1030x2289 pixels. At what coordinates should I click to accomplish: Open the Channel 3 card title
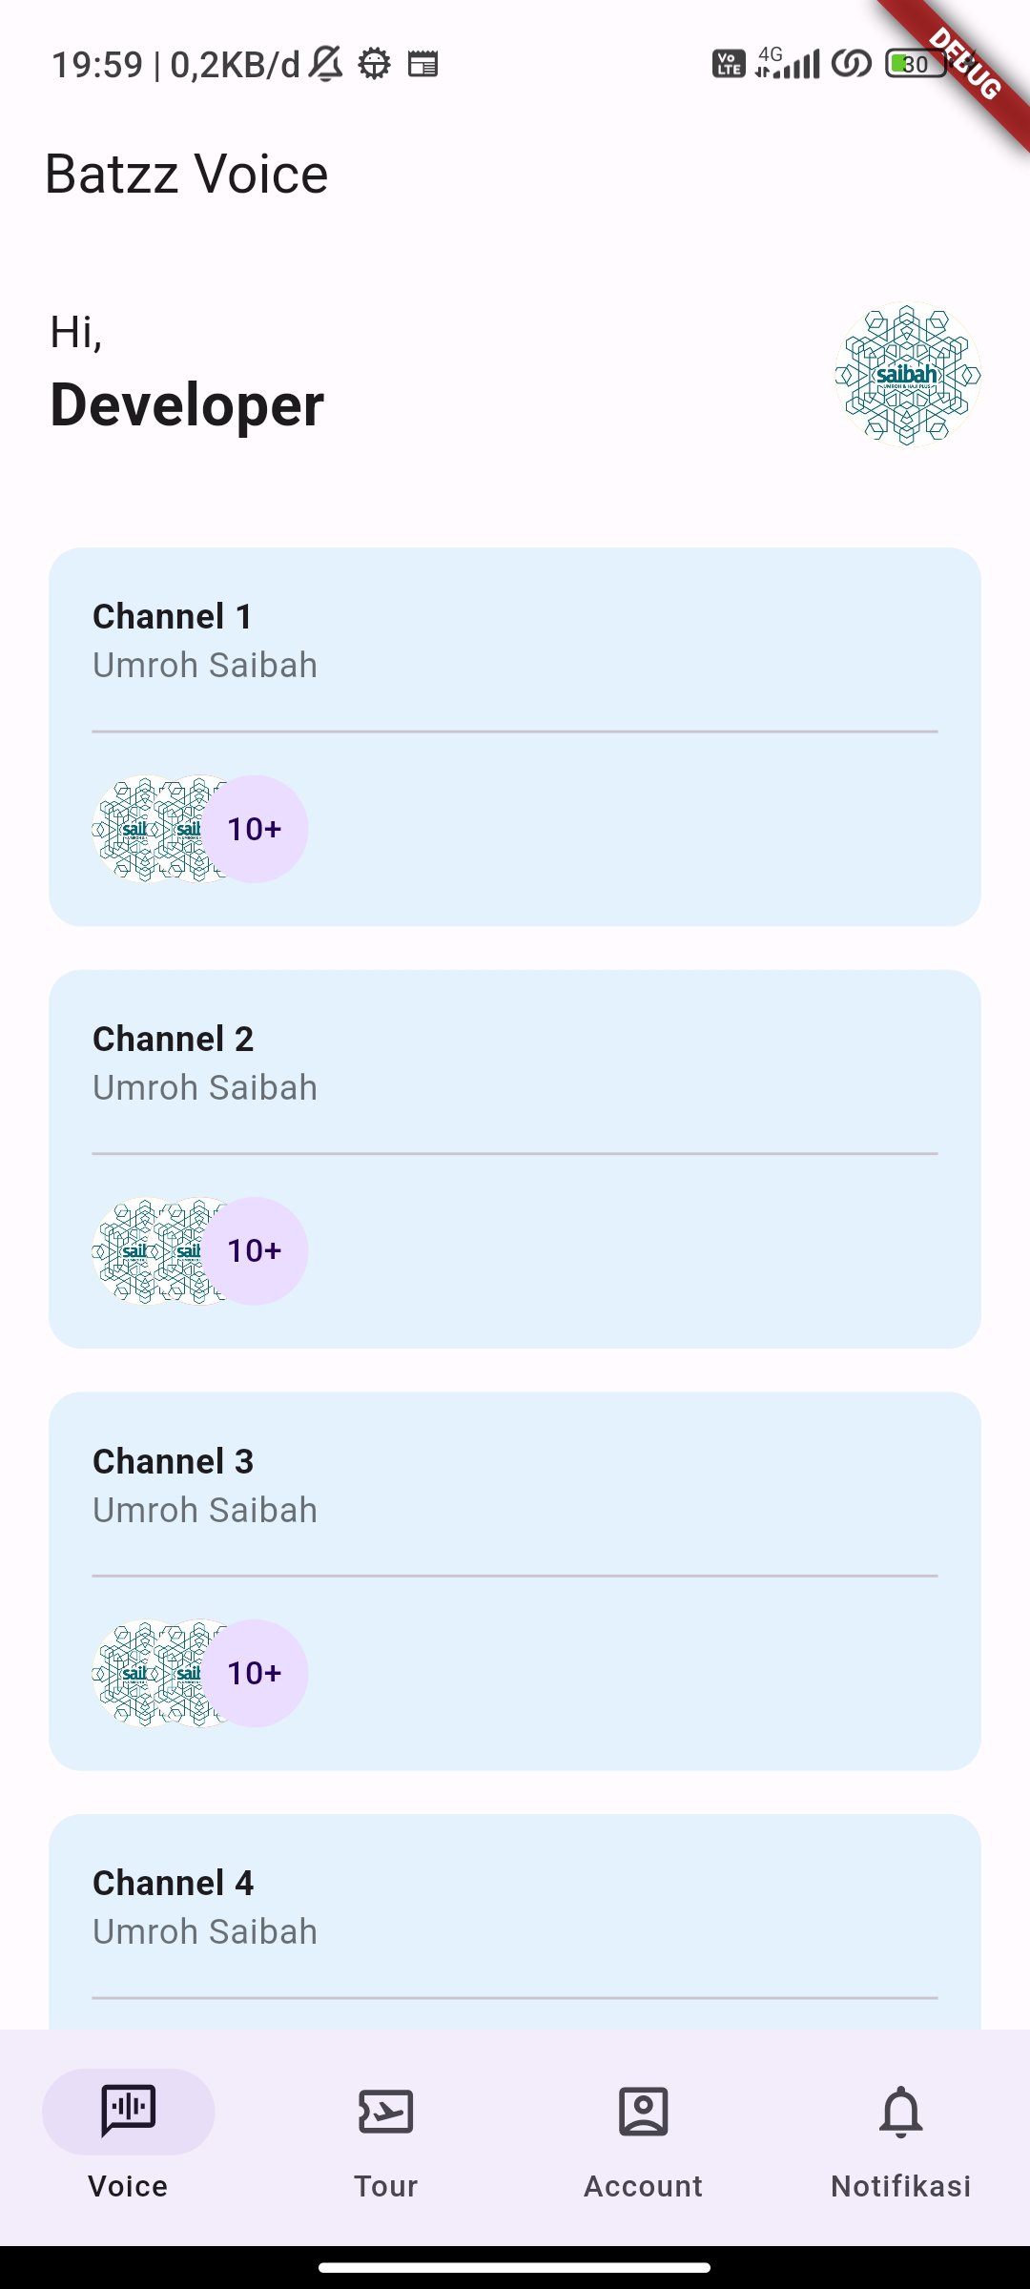tap(173, 1462)
